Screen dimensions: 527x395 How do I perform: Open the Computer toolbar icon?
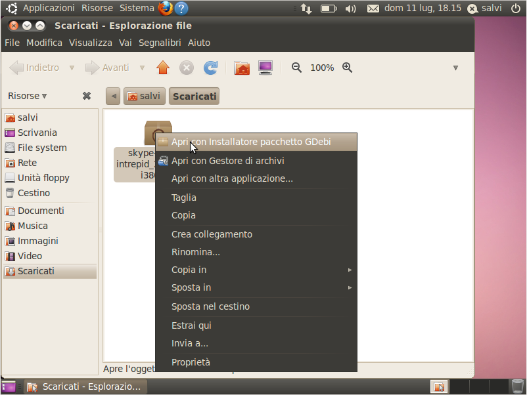click(x=265, y=68)
